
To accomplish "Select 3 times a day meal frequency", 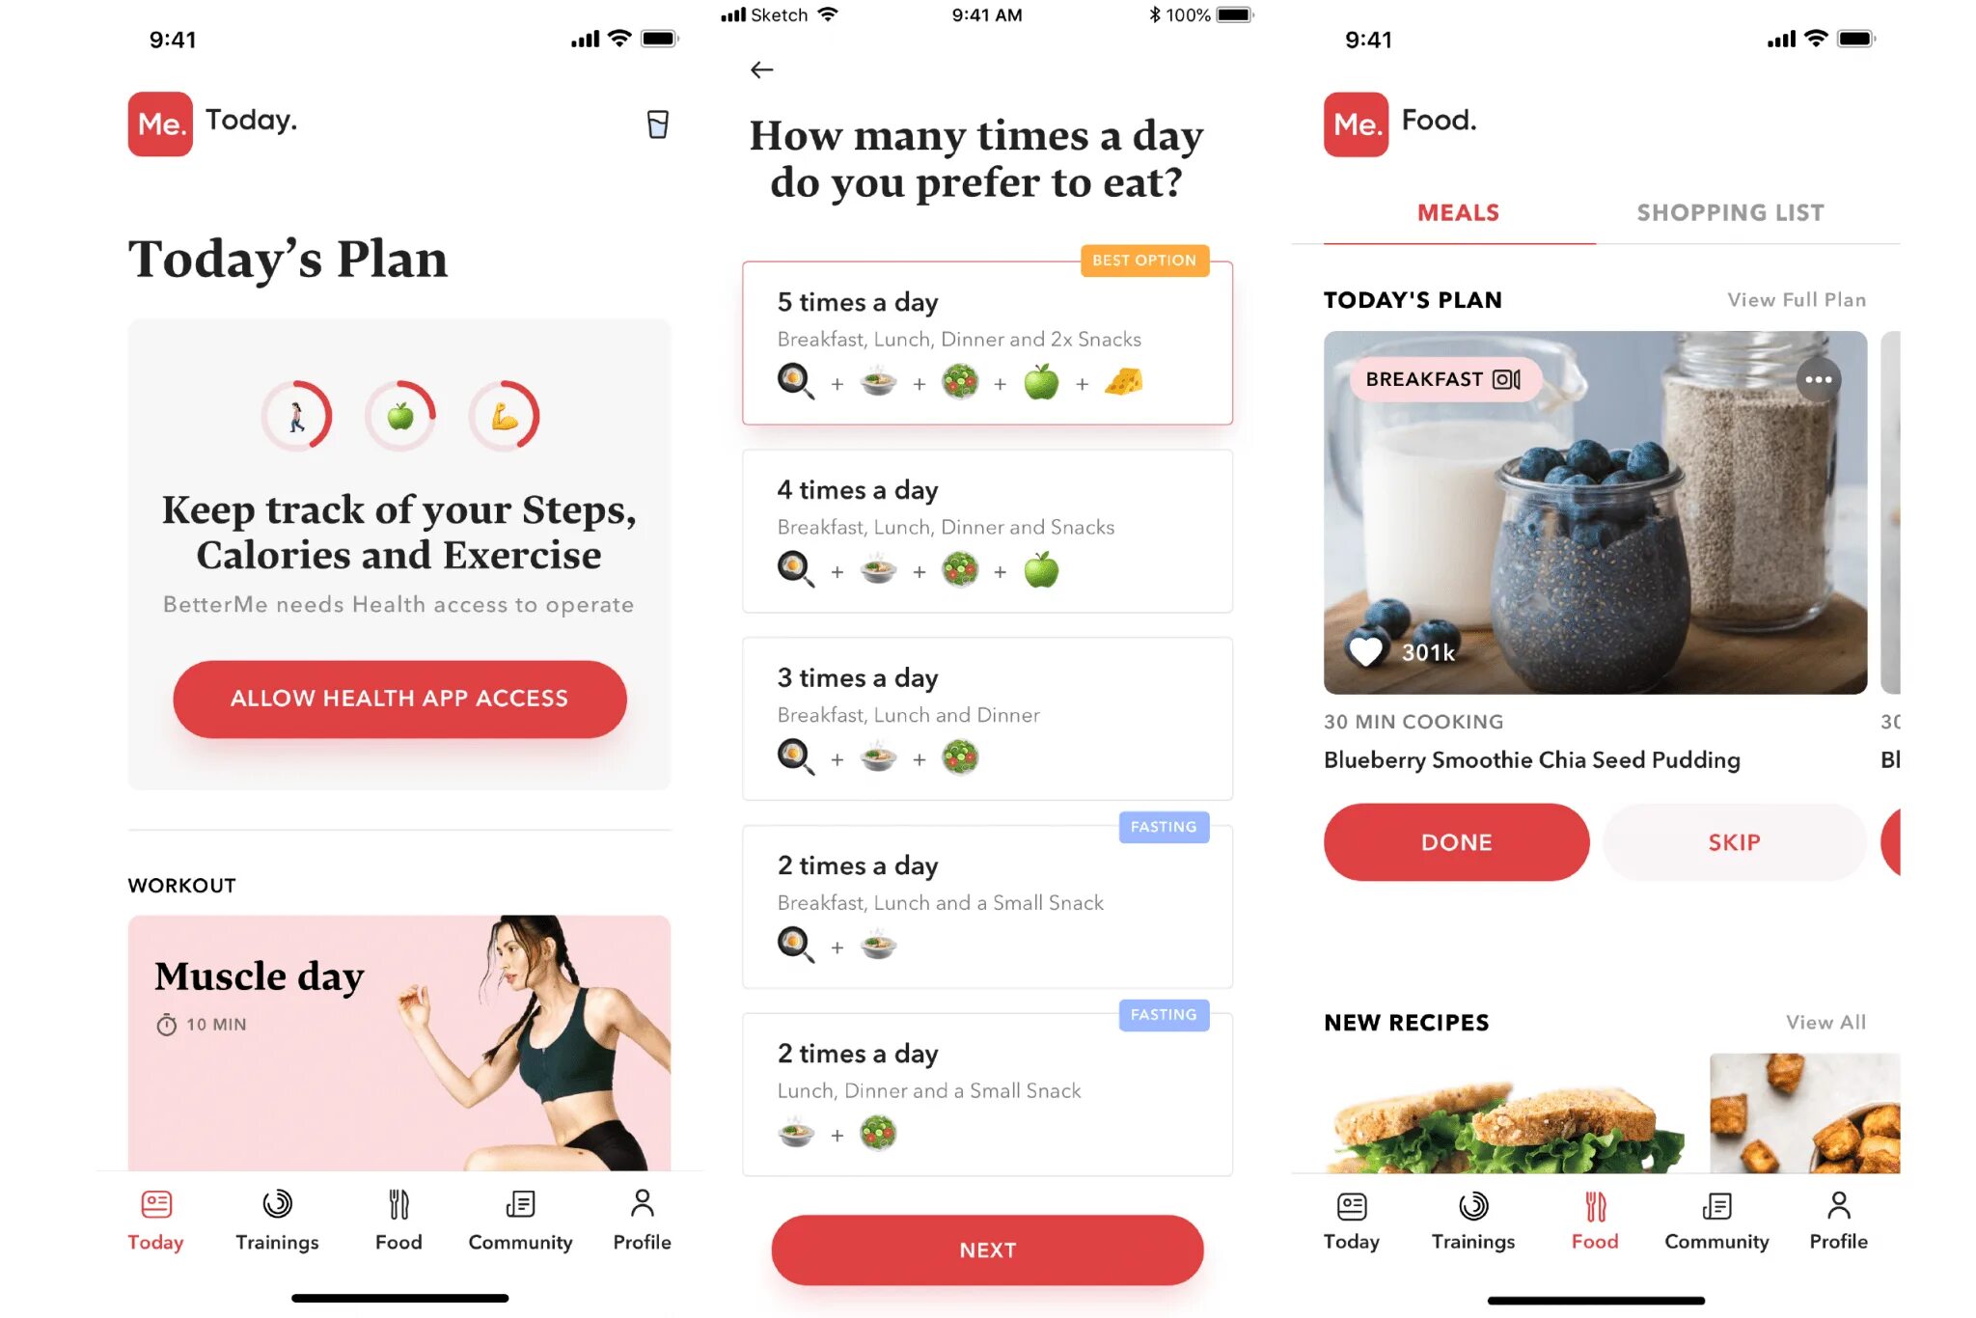I will [x=986, y=720].
